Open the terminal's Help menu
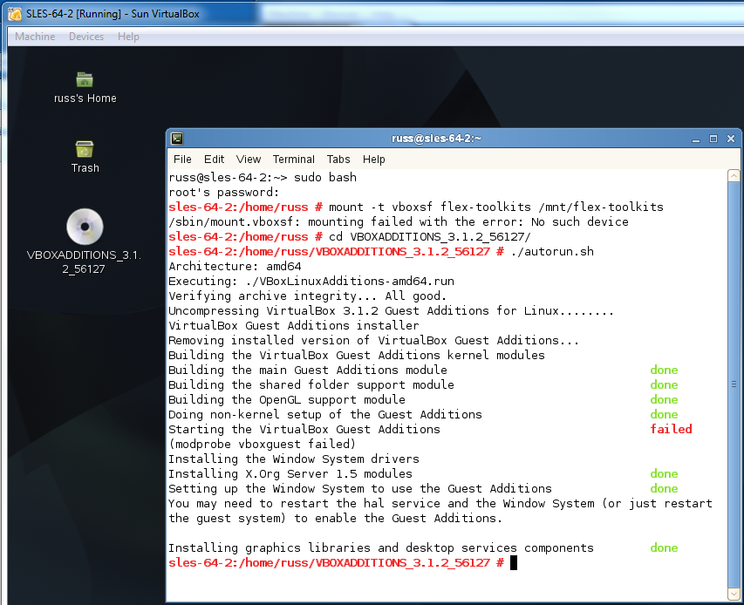 point(373,160)
